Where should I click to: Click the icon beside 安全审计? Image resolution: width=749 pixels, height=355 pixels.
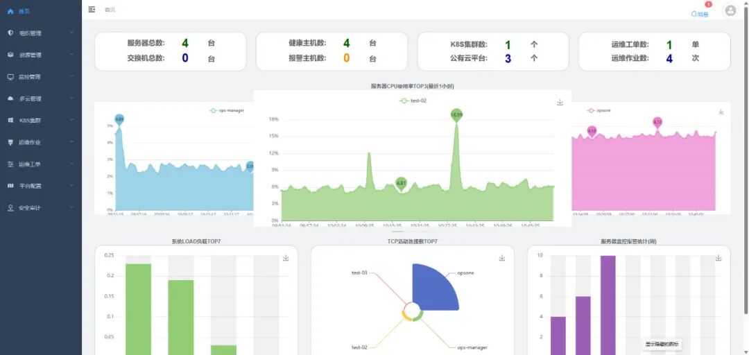(10, 207)
